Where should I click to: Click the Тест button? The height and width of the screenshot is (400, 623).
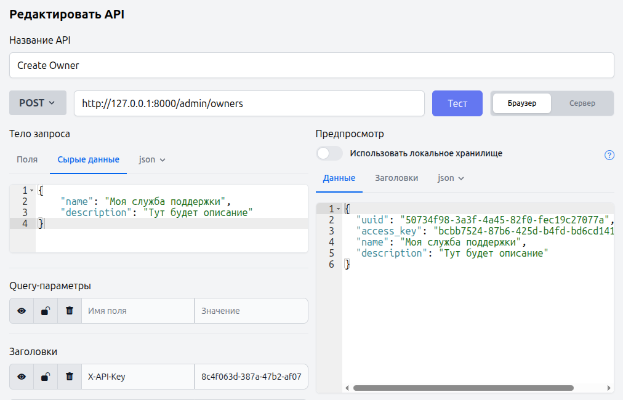click(457, 103)
